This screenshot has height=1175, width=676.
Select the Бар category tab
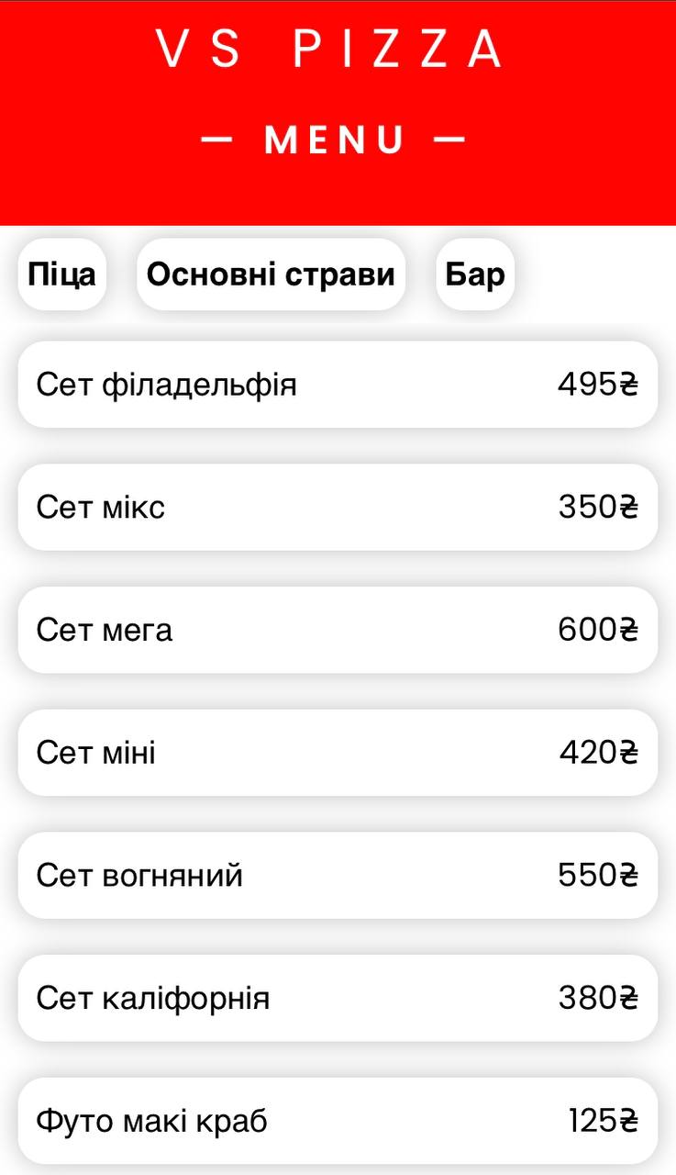pos(475,274)
